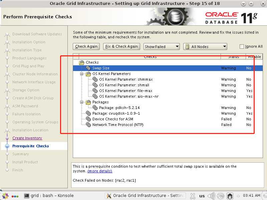Click the gear icon next to cvuqdisk-1.0.9-1 package
Screen dimensions: 267x200
[x=88, y=113]
